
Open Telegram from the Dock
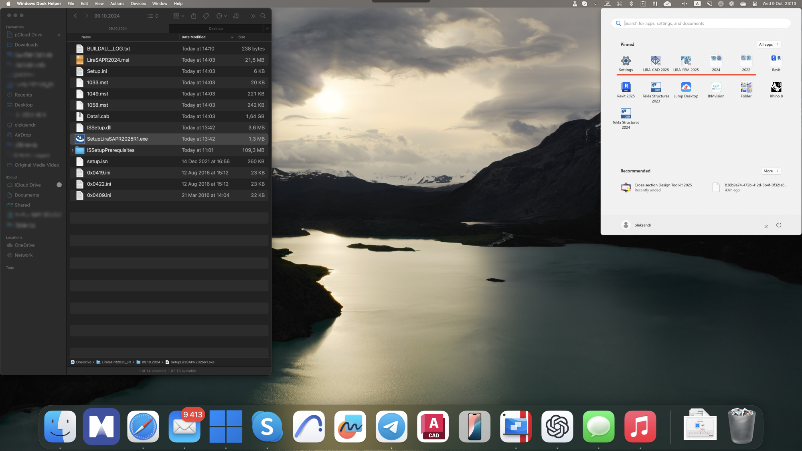click(391, 427)
